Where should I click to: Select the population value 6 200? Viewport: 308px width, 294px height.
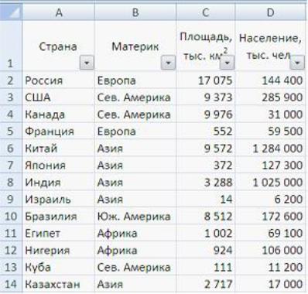[x=270, y=199]
